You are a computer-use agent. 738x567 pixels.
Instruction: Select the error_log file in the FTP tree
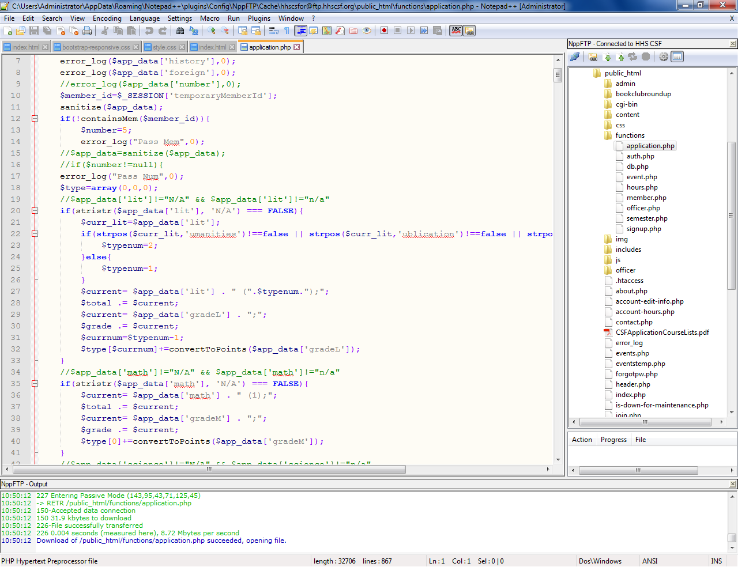(x=628, y=343)
